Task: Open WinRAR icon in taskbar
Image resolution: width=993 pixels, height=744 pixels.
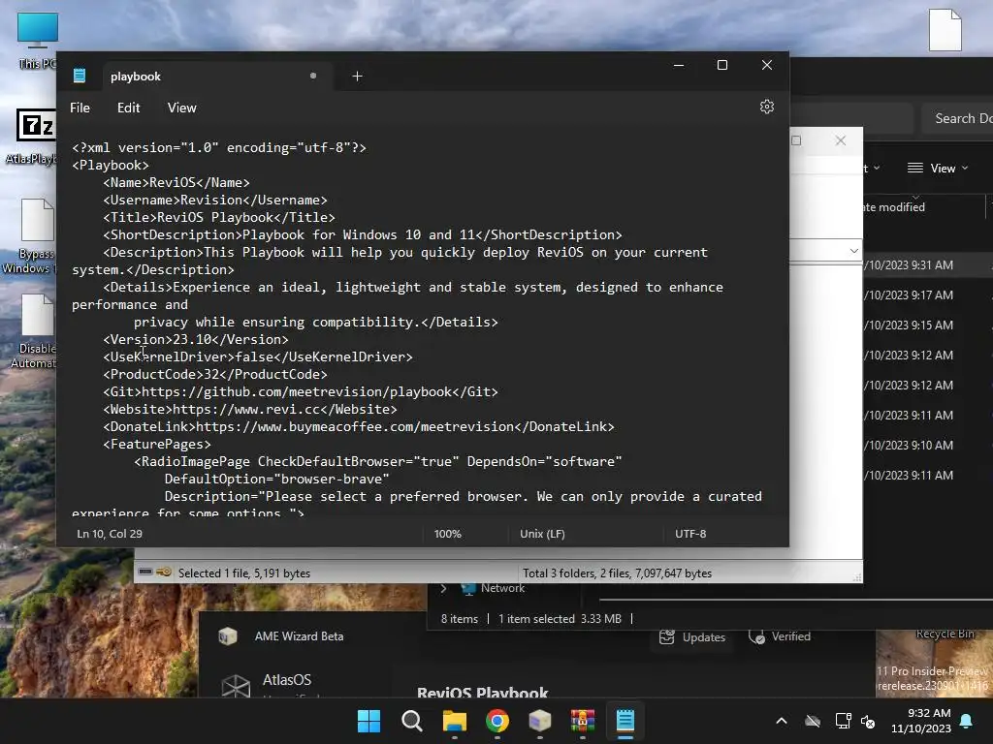Action: (x=583, y=721)
